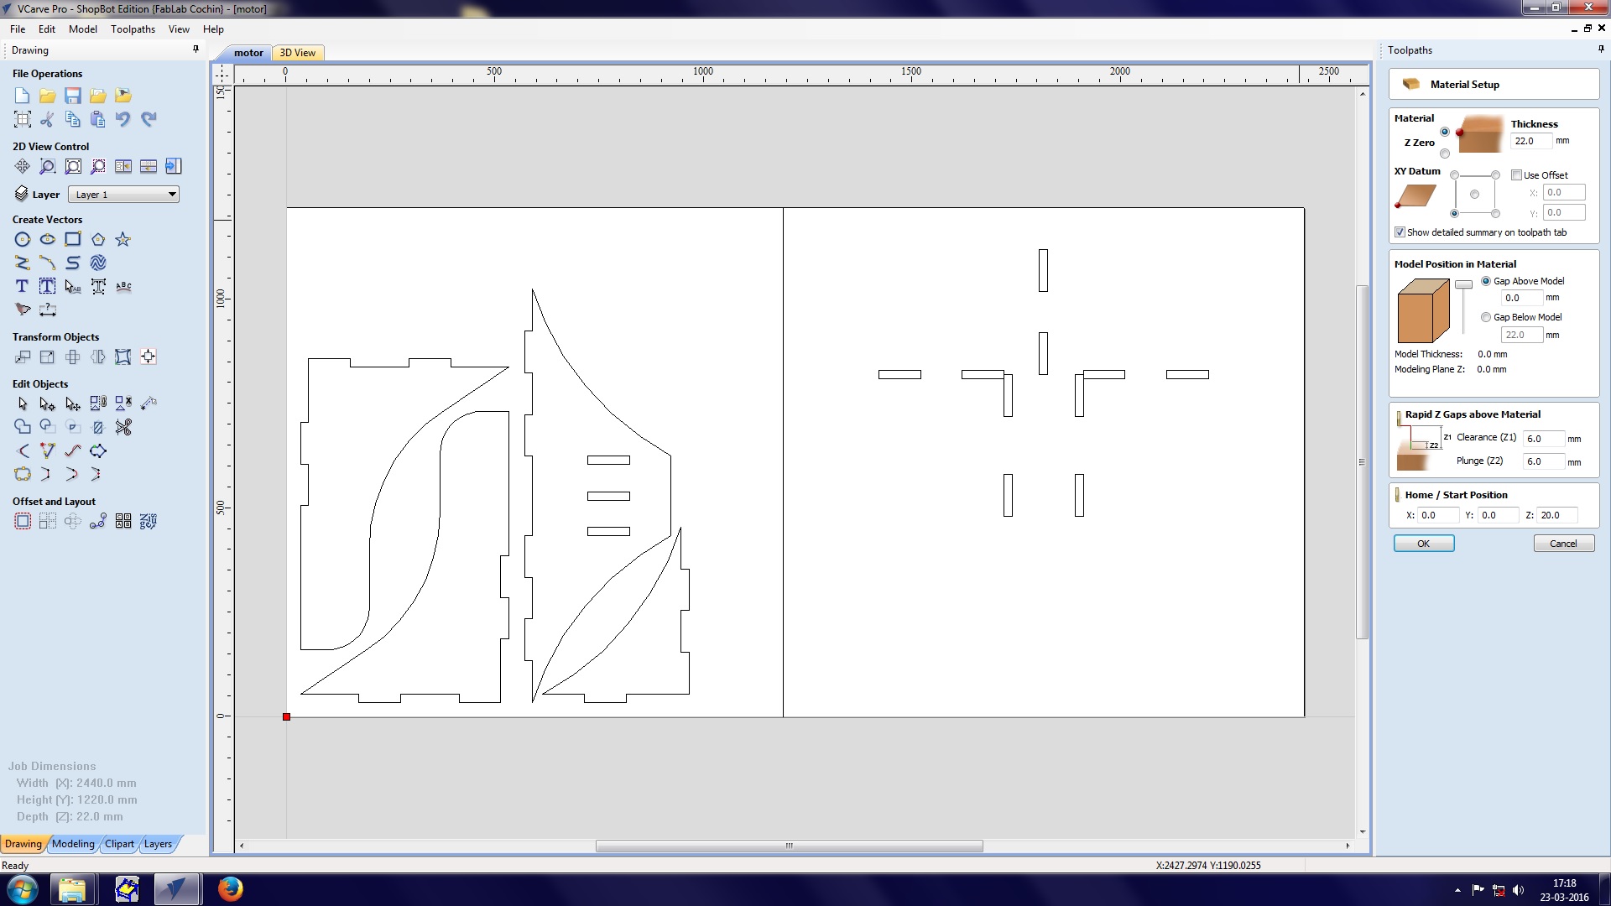Click the weld vectors icon
This screenshot has height=906, width=1611.
click(x=23, y=428)
